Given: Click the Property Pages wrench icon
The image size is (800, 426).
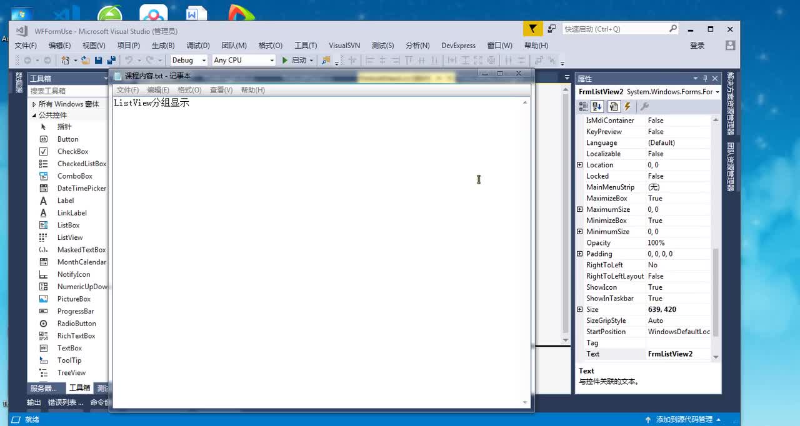Looking at the screenshot, I should pyautogui.click(x=644, y=107).
